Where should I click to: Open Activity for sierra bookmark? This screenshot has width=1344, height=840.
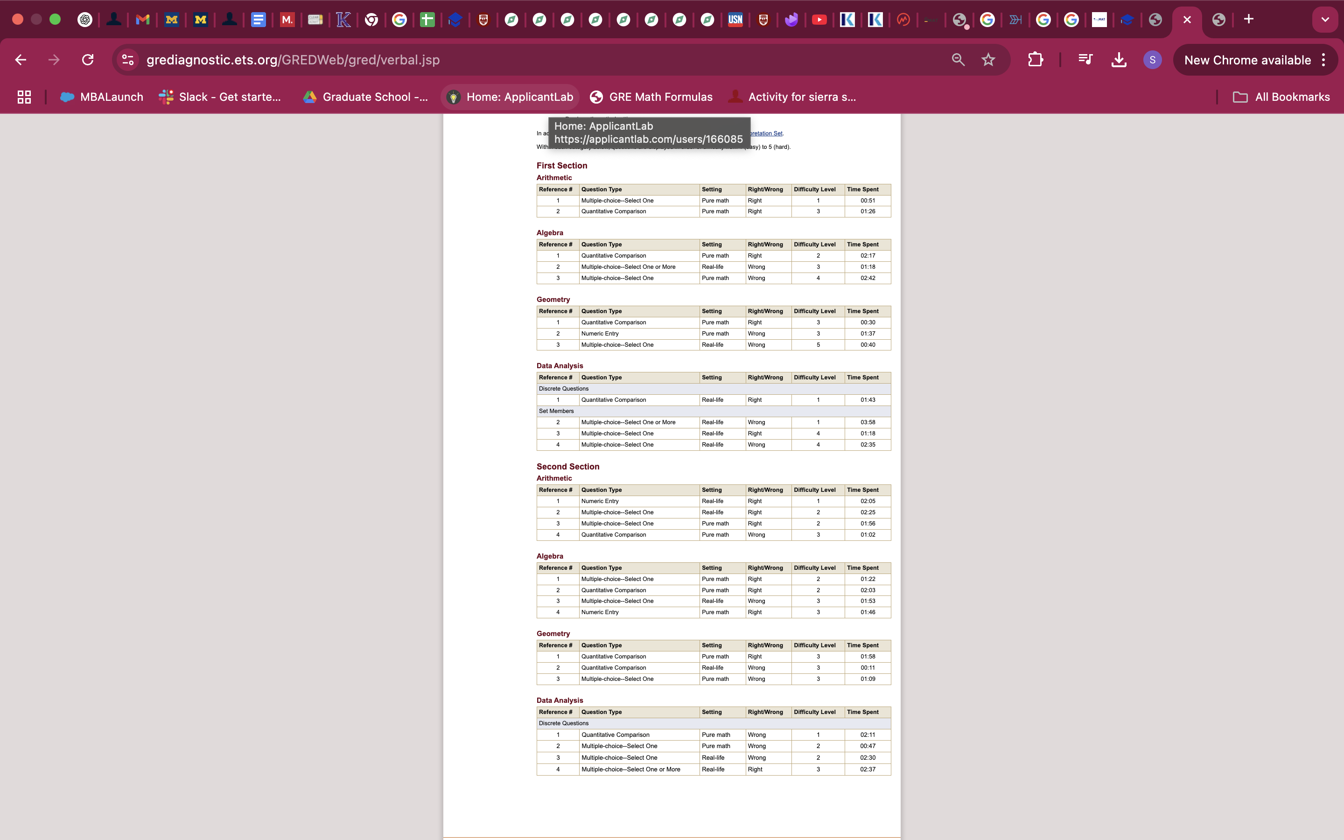pyautogui.click(x=792, y=97)
